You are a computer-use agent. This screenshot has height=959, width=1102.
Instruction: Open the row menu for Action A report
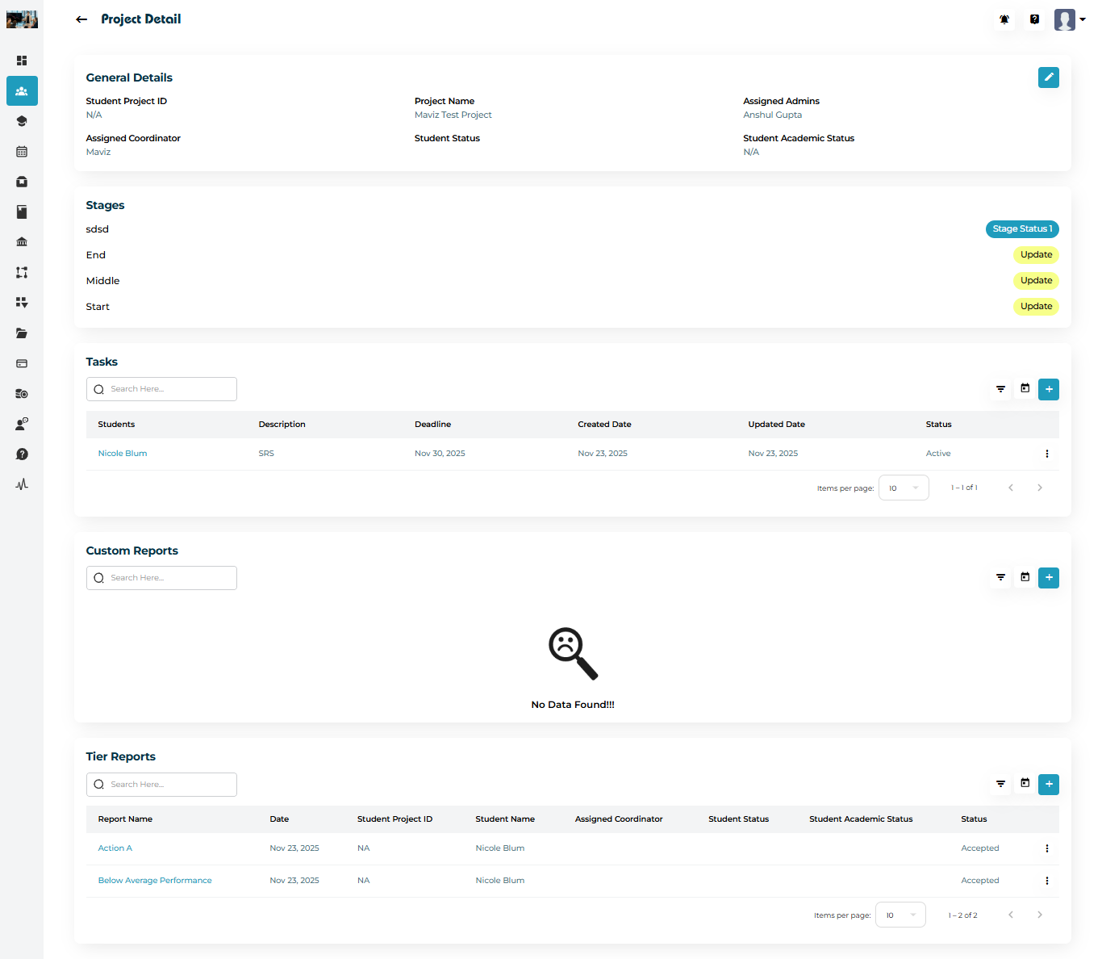(1046, 848)
